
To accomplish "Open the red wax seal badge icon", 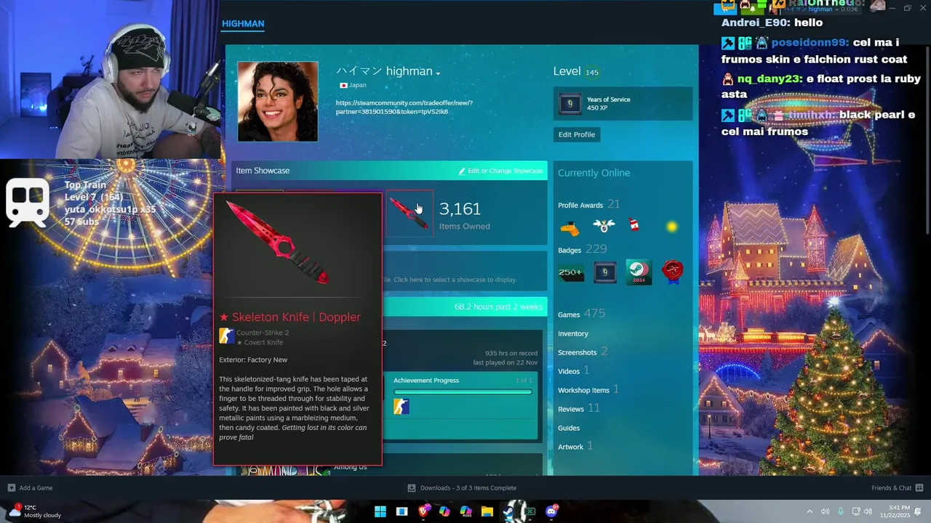I will click(x=673, y=272).
